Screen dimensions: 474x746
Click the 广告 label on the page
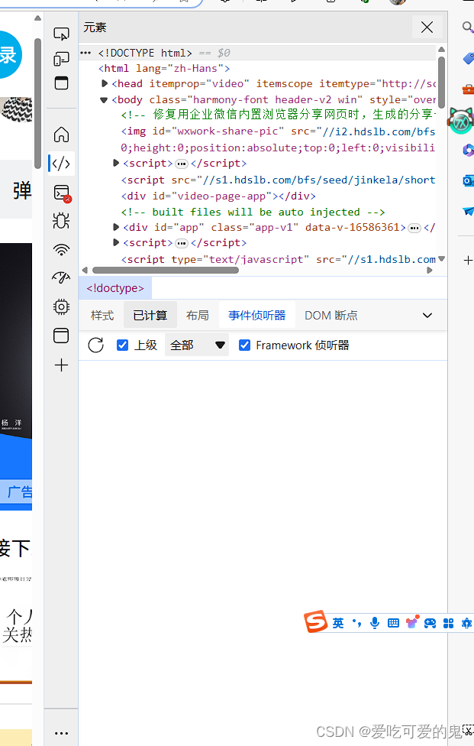(20, 492)
